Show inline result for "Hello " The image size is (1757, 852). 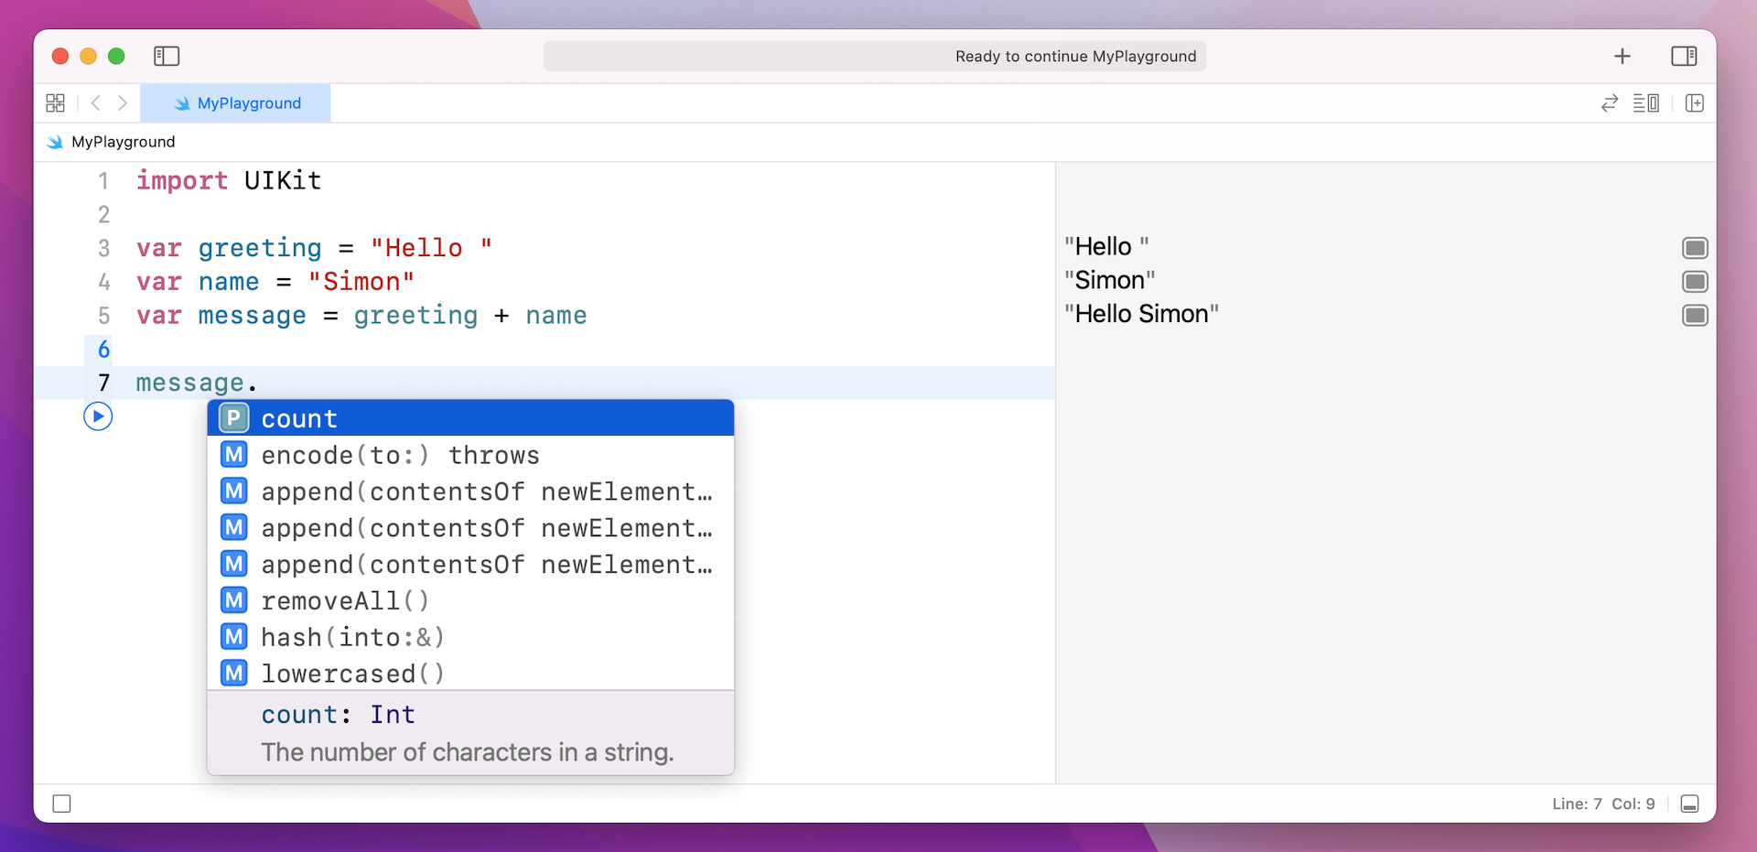[x=1695, y=248]
